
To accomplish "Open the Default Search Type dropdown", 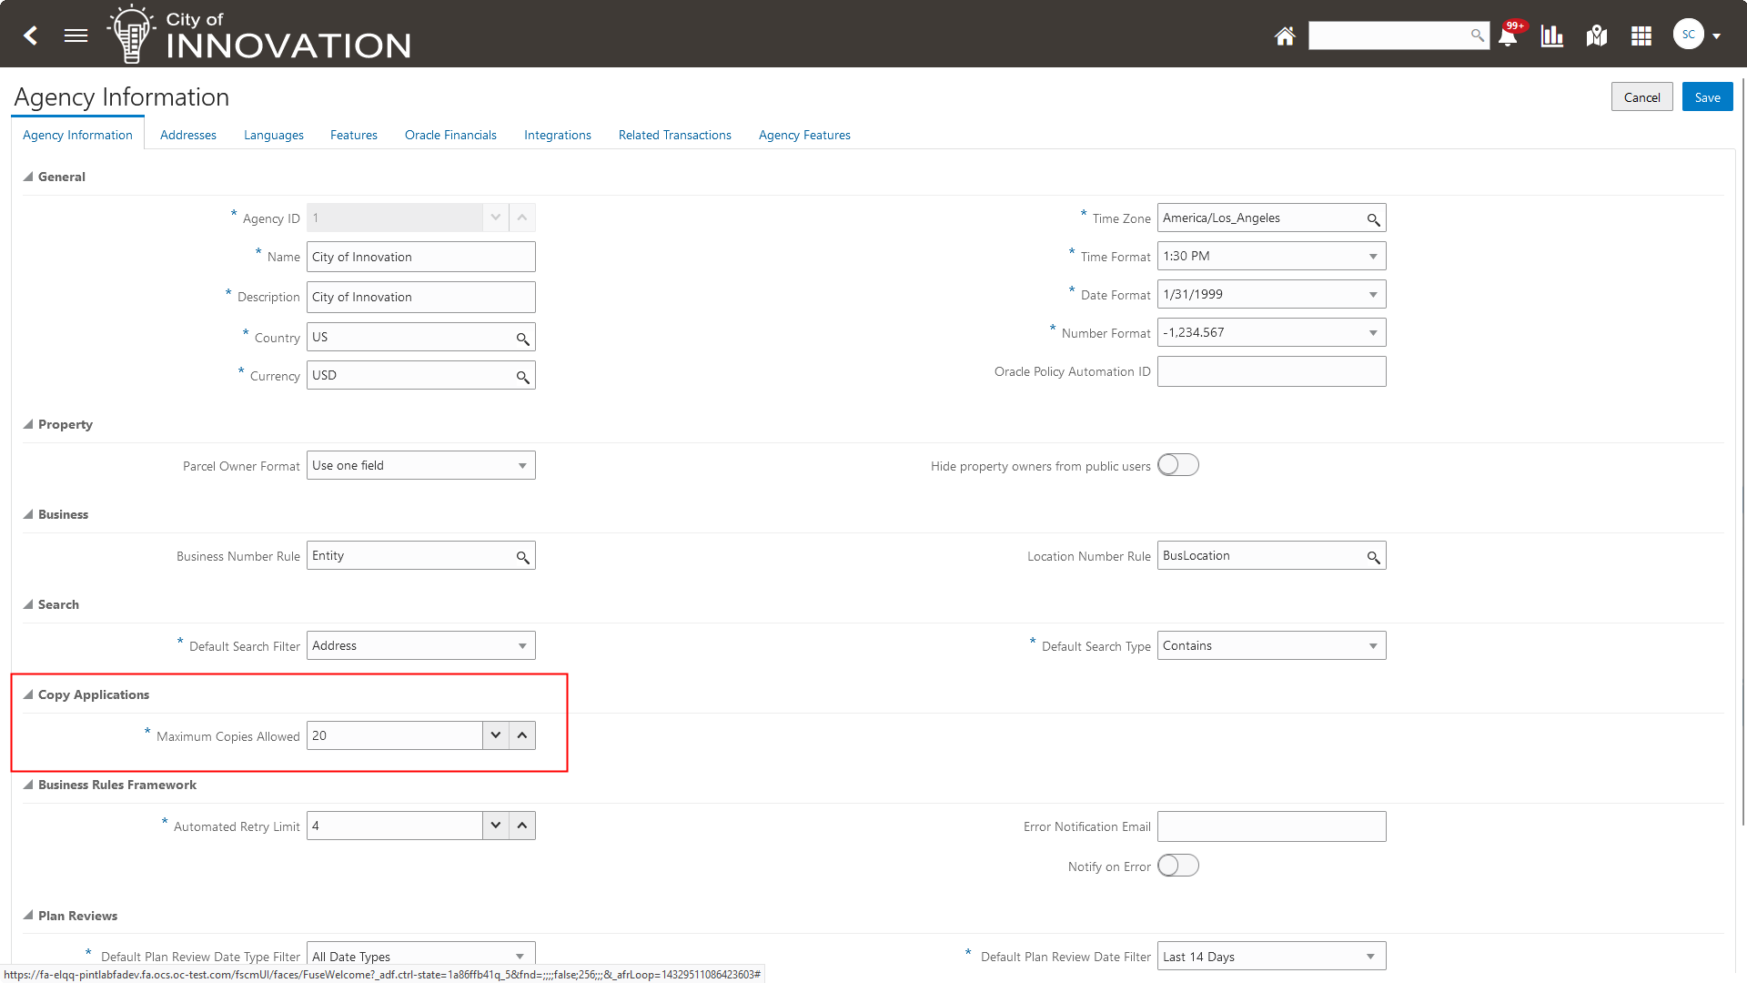I will (1373, 646).
